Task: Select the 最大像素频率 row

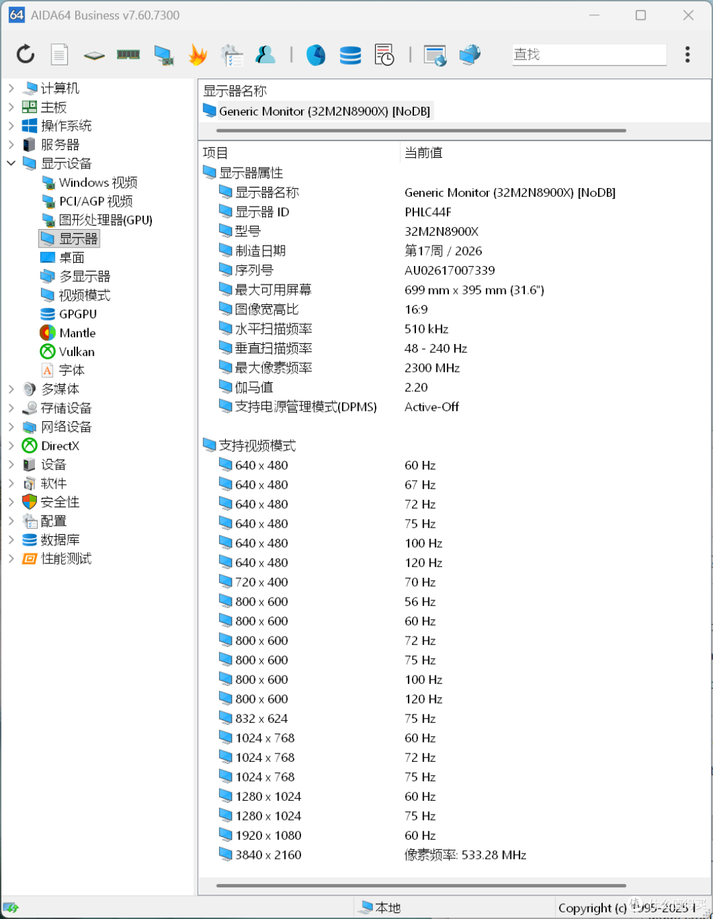Action: coord(453,368)
